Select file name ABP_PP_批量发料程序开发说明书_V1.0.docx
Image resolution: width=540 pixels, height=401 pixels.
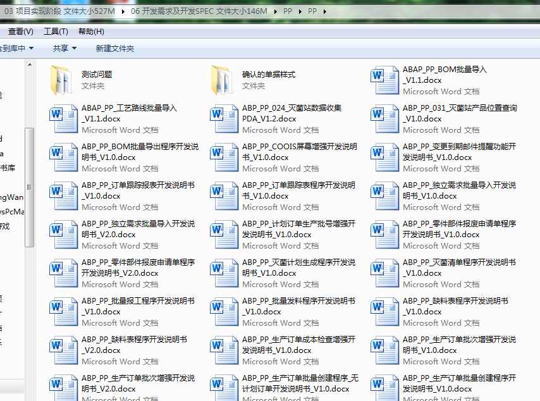click(298, 306)
